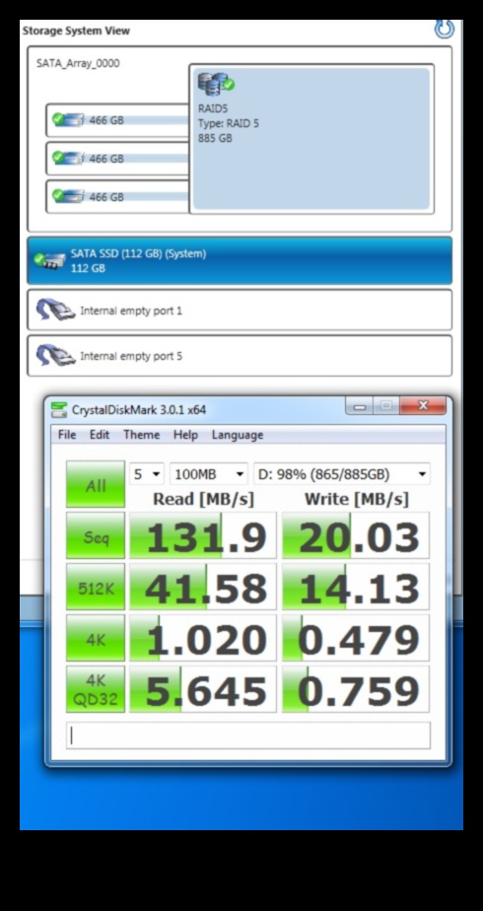Open the File menu in CrystalDiskMark
The width and height of the screenshot is (483, 911).
pyautogui.click(x=67, y=435)
